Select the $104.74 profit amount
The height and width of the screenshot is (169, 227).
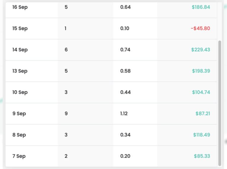[x=201, y=92]
